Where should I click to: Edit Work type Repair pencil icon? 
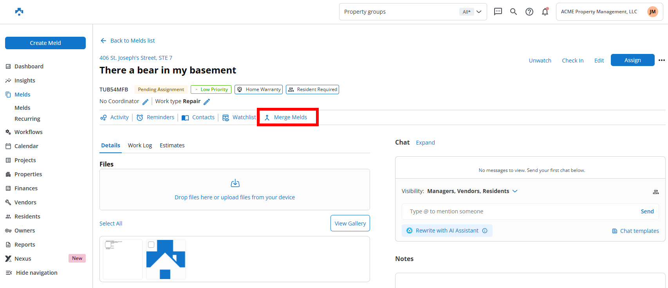tap(207, 102)
